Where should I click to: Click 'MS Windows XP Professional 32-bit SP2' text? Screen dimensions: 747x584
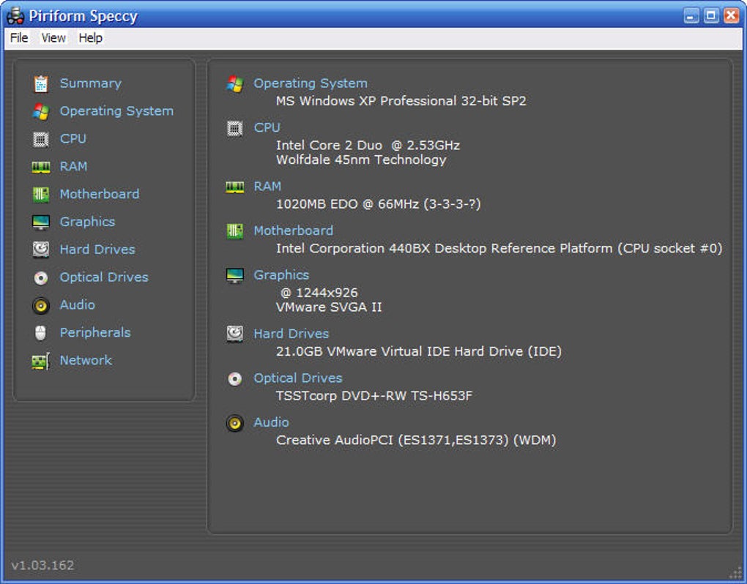[401, 101]
